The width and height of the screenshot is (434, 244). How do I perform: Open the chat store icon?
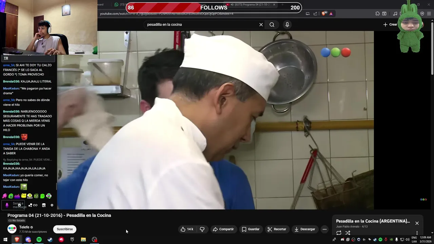[44, 205]
